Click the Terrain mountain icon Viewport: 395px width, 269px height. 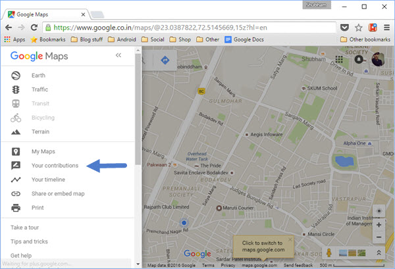click(16, 132)
